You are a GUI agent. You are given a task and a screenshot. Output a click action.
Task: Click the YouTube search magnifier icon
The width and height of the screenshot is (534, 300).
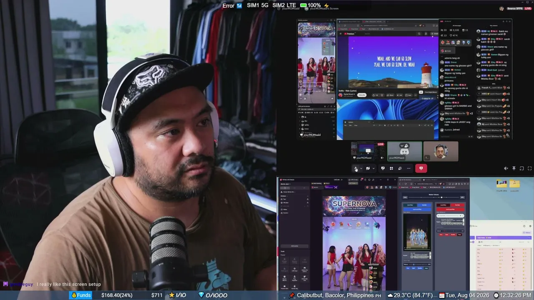point(420,33)
